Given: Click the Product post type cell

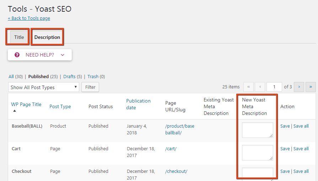Looking at the screenshot, I should [58, 126].
